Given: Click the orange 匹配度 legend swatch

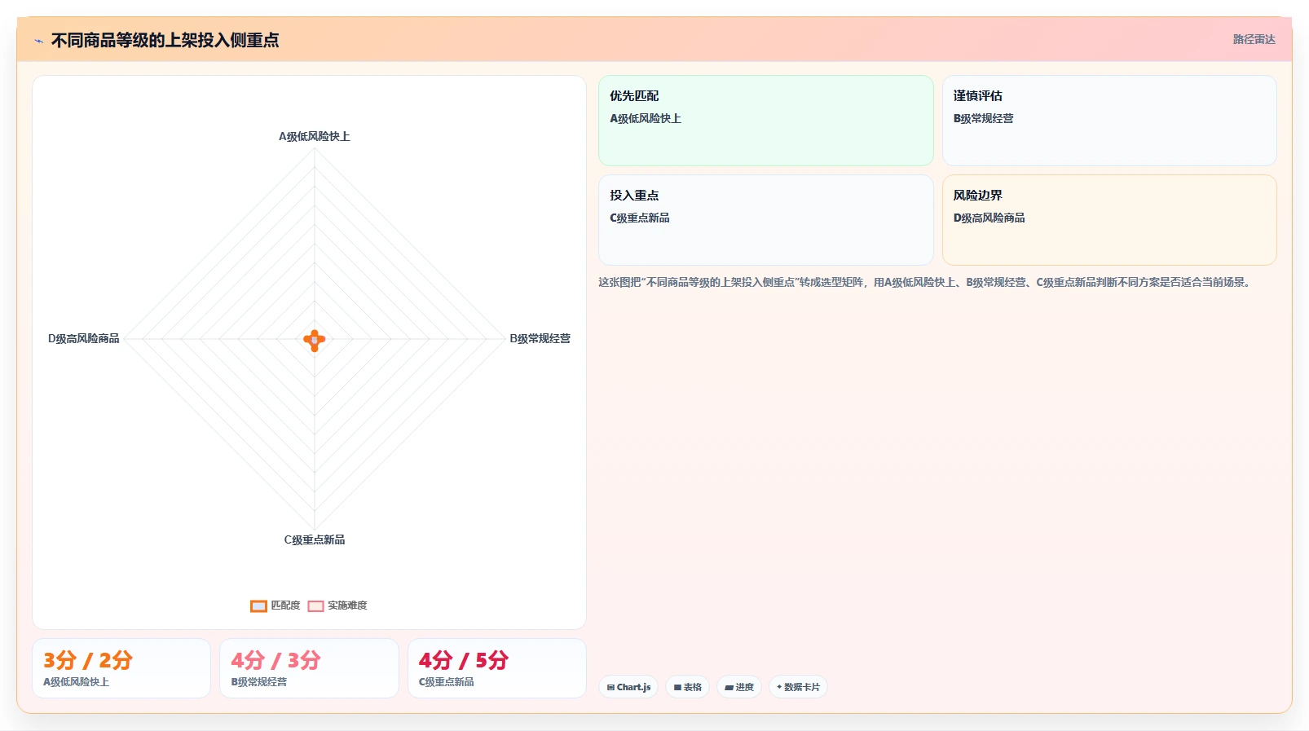Looking at the screenshot, I should [258, 605].
